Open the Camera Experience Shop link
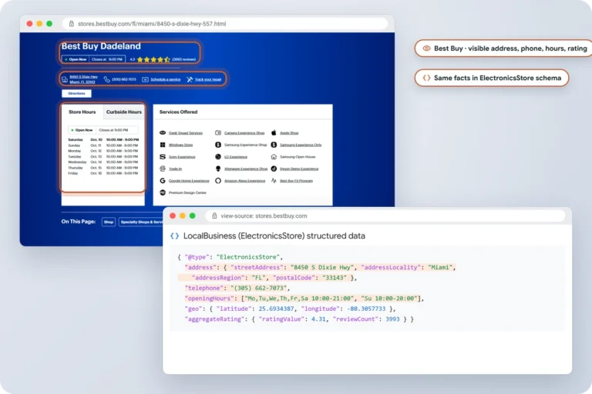 click(244, 133)
